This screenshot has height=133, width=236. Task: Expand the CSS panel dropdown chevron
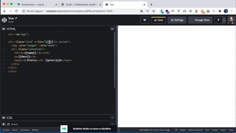(112, 117)
